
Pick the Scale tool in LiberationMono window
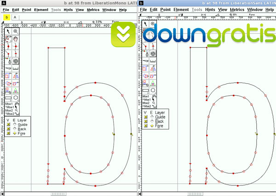(8, 76)
